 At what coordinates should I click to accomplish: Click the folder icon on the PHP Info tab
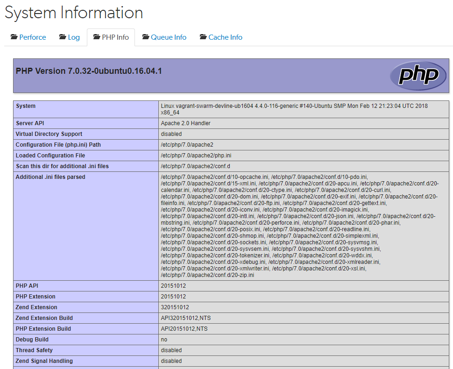96,37
